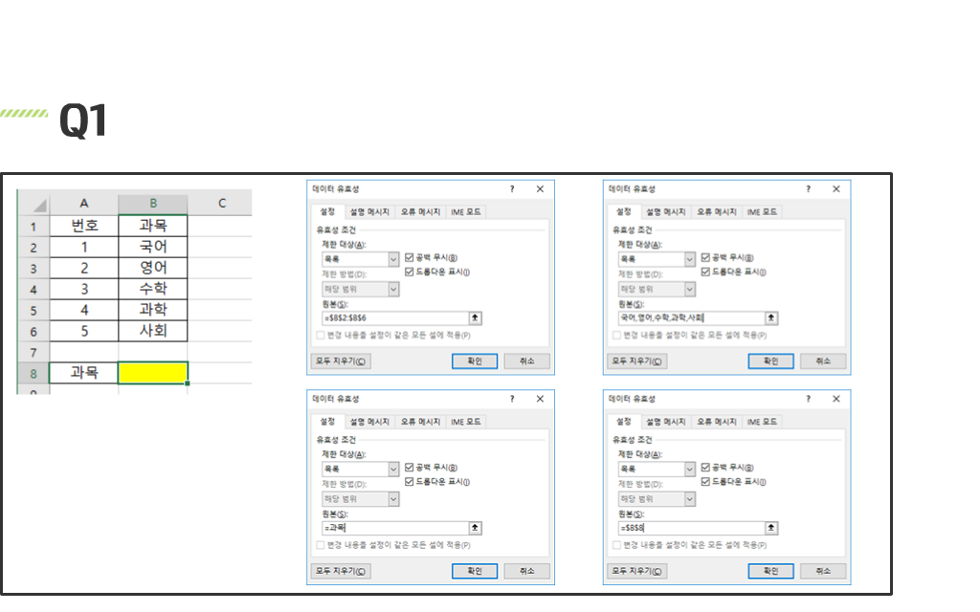Click source field containing 국어,영어,수학,과학,사회
The height and width of the screenshot is (612, 980).
pyautogui.click(x=691, y=317)
